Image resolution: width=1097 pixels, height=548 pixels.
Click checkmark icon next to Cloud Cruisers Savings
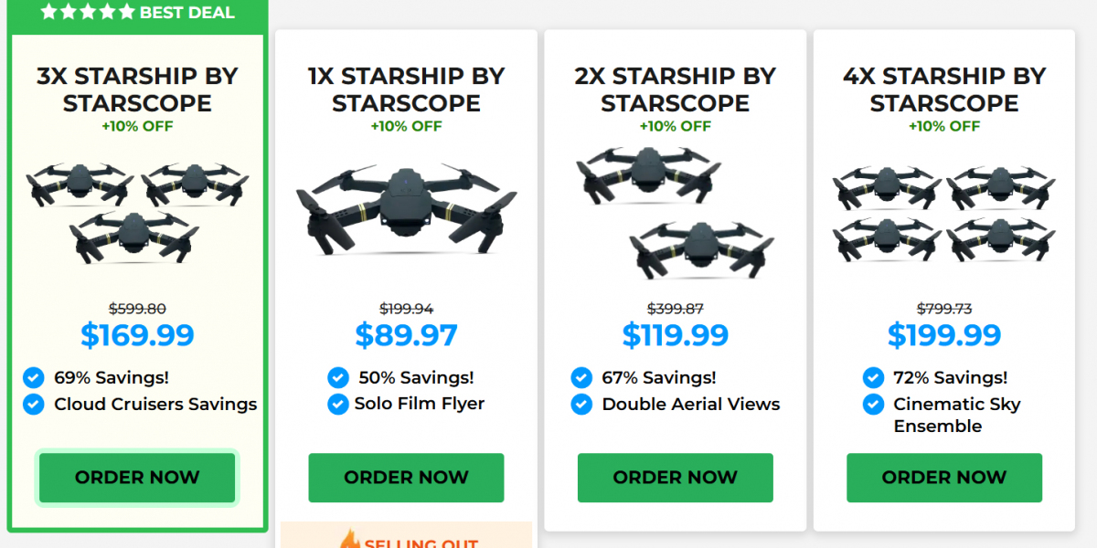coord(34,404)
